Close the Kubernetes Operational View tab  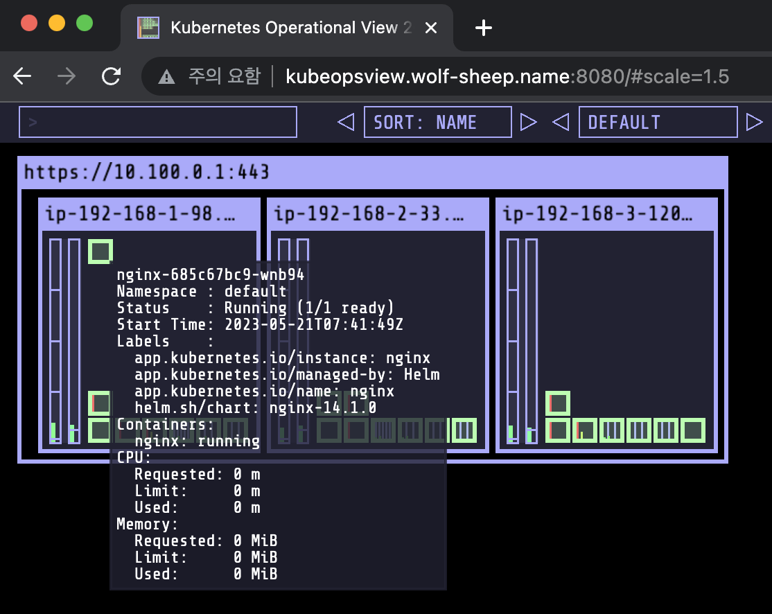[x=431, y=28]
